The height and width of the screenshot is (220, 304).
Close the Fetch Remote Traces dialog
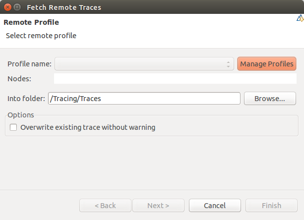pyautogui.click(x=7, y=7)
